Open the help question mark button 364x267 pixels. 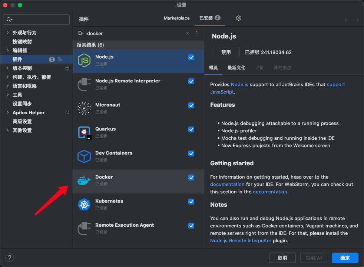point(10,258)
